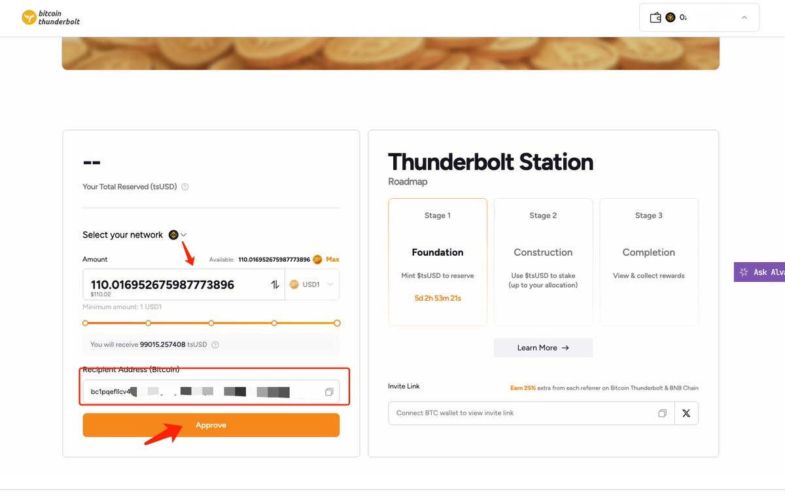Viewport: 785px width, 497px height.
Task: Click the "Minimum amount: 1 USD1" text
Action: click(x=122, y=307)
